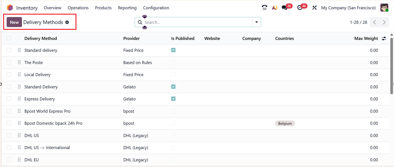Sort by Delivery Method column header
394x167 pixels.
point(41,38)
